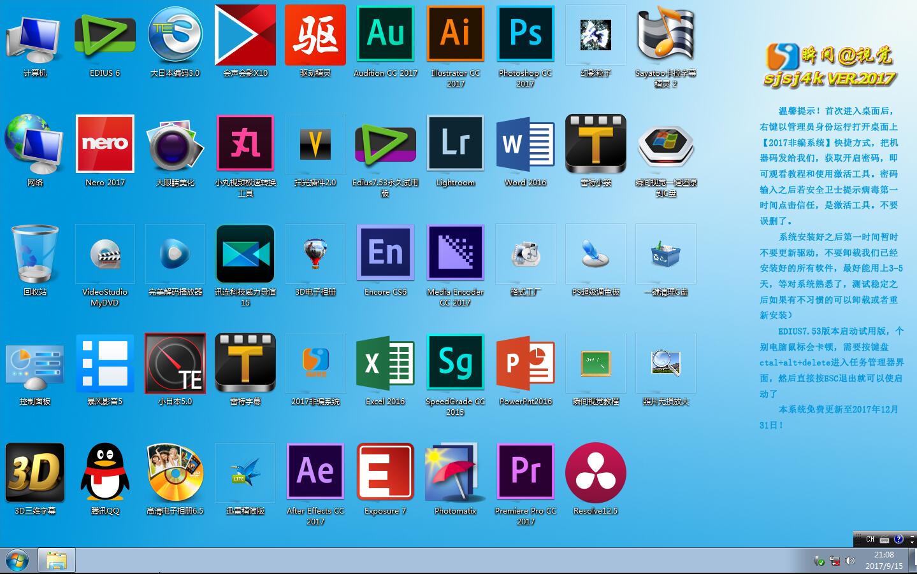Open 小日本5.0 TE icon
917x574 pixels.
point(175,363)
